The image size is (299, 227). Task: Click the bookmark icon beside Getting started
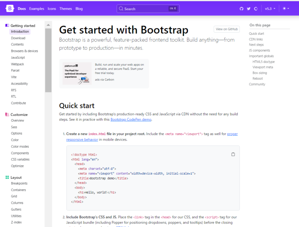point(6,25)
